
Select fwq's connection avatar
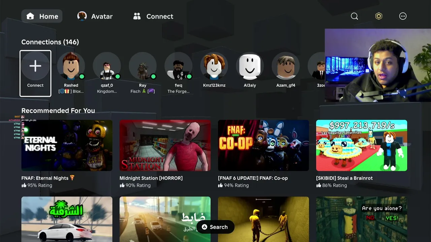point(178,66)
